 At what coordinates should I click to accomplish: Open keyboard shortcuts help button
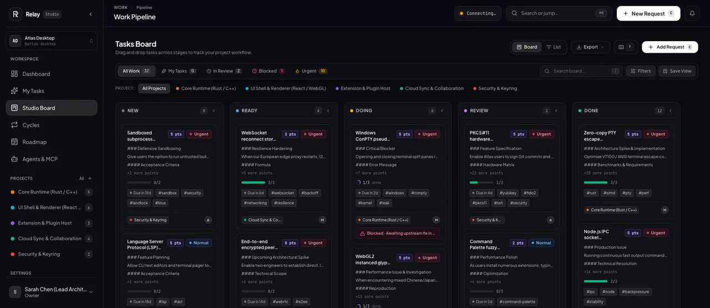626,47
